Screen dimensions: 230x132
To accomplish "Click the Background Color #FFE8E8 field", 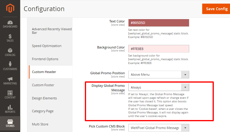I will (x=159, y=49).
